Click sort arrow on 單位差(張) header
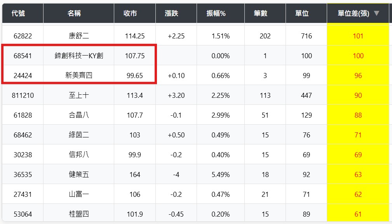 point(376,14)
